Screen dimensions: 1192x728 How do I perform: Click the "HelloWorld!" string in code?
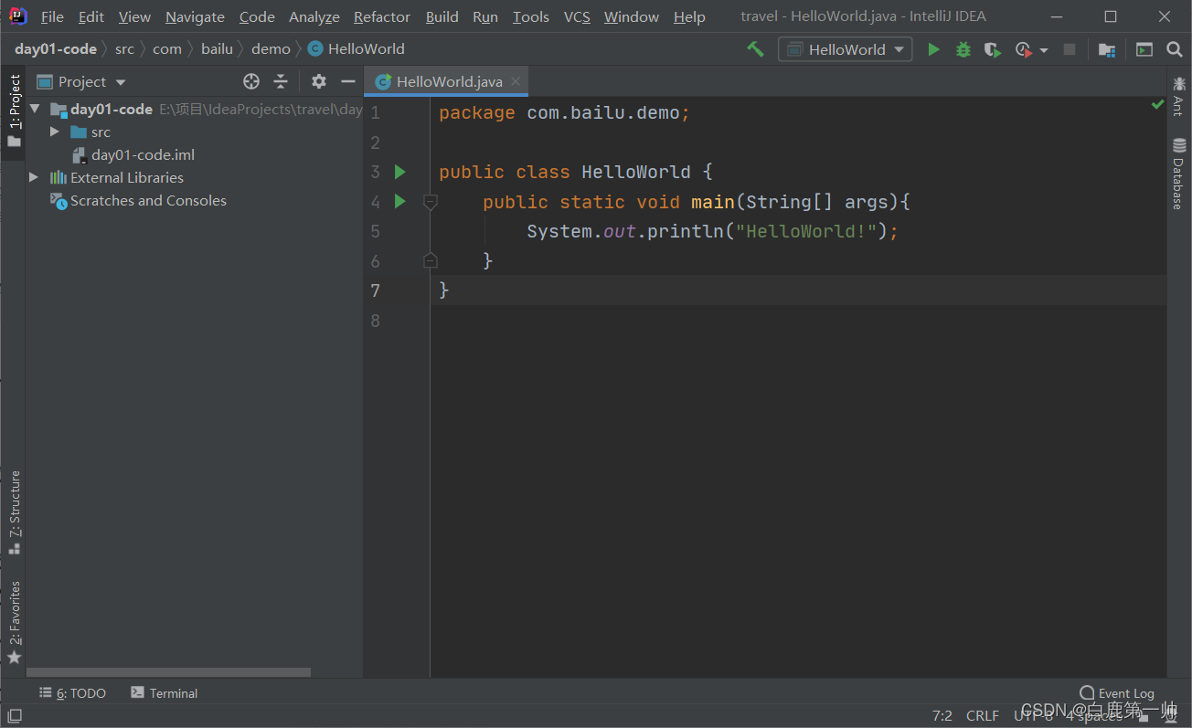(806, 231)
